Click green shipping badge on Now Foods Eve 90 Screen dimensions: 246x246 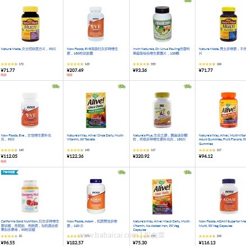click(x=56, y=86)
